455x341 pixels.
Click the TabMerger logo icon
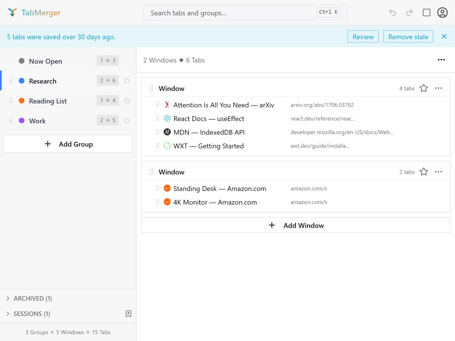[12, 13]
